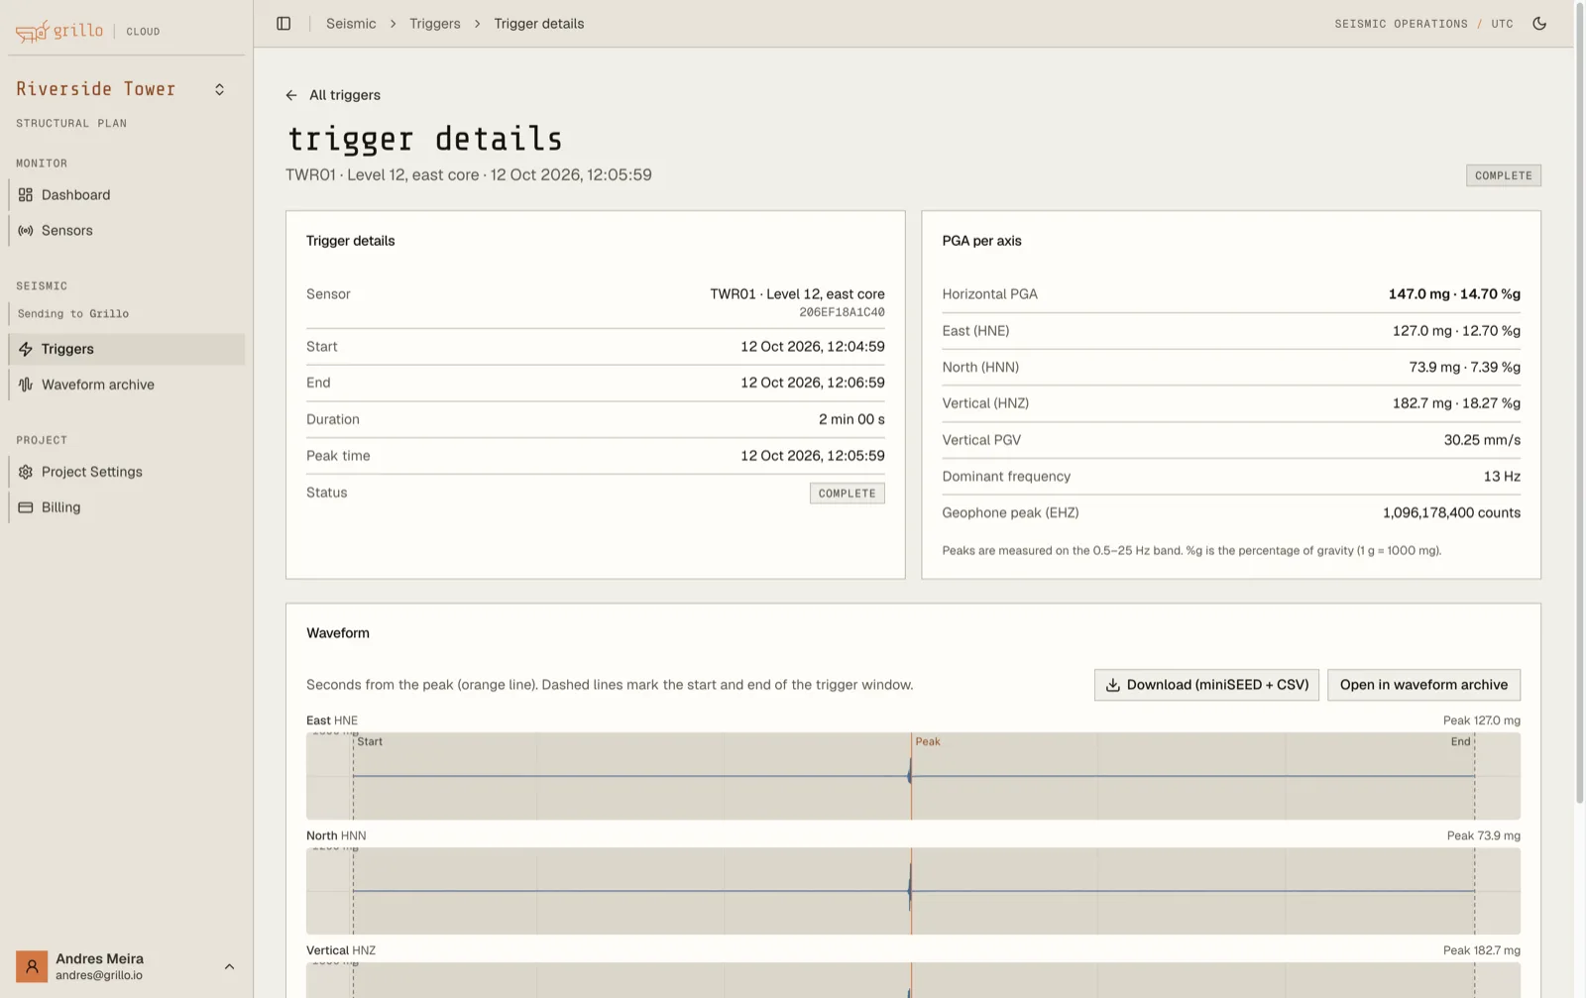Expand the Andres Meira user menu
1586x998 pixels.
click(127, 966)
